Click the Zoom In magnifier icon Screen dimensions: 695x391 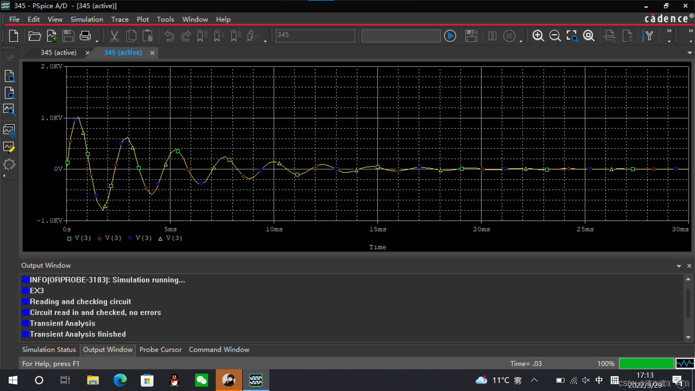coord(538,36)
